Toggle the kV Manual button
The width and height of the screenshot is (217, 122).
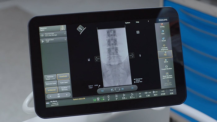coord(51,90)
